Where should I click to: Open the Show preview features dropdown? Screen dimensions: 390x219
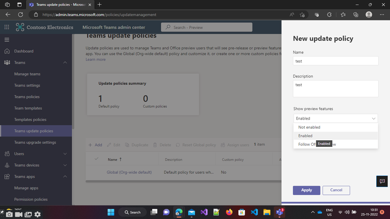pos(335,118)
